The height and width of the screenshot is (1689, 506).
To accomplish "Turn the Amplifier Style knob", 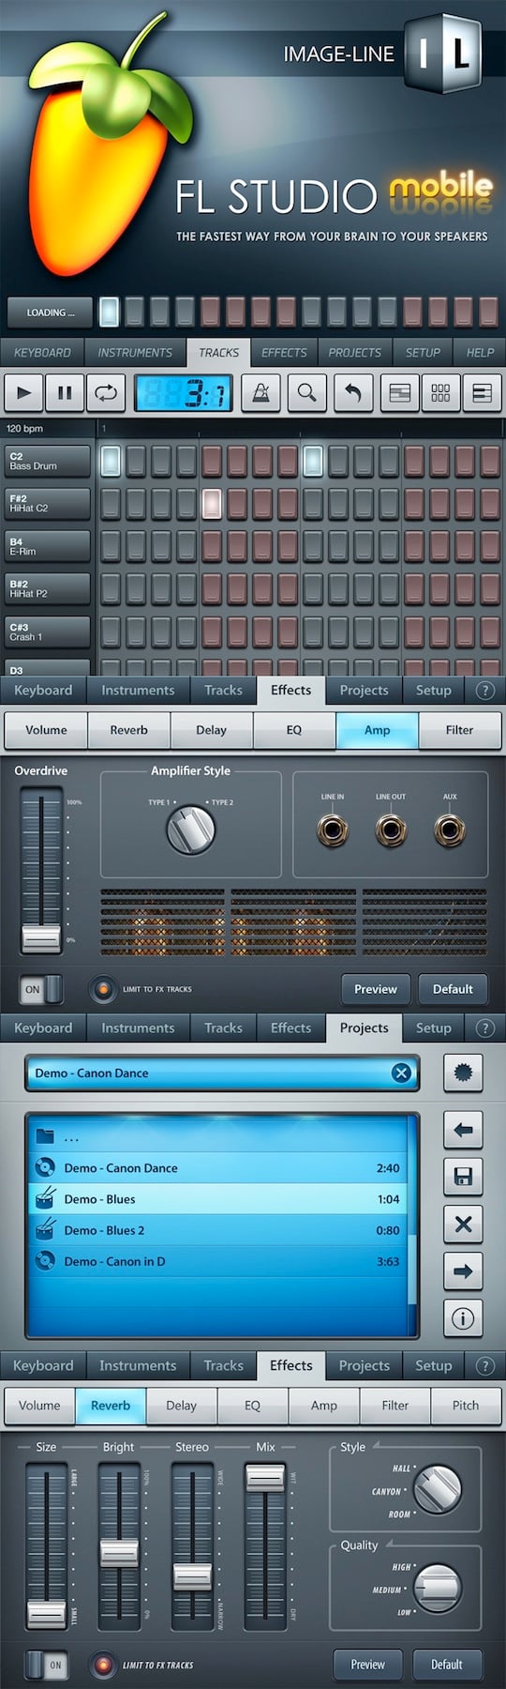I will [x=191, y=830].
